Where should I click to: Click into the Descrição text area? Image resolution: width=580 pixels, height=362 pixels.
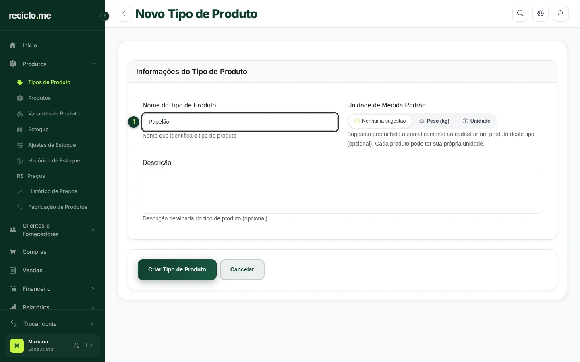point(342,192)
